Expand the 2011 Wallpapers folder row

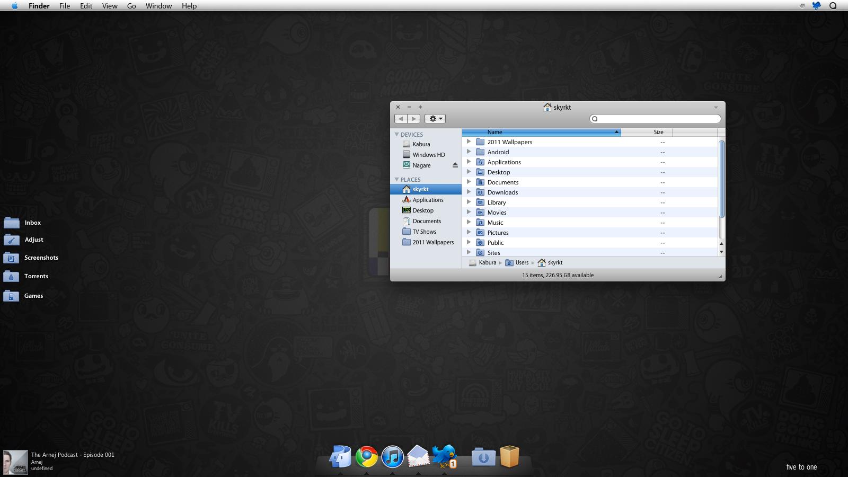[x=469, y=142]
